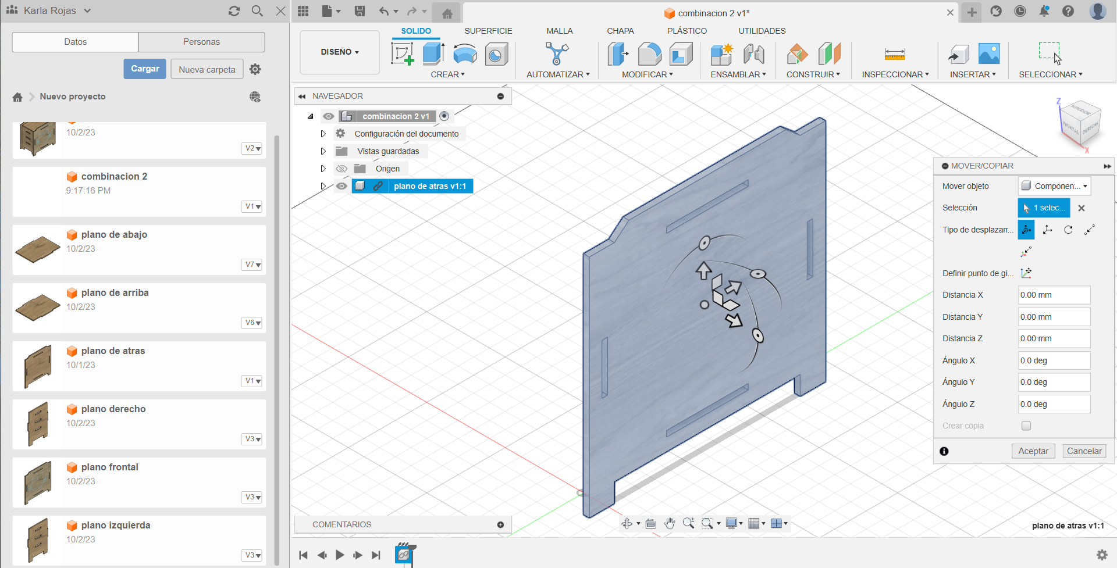Refresh the data panel

tap(234, 11)
